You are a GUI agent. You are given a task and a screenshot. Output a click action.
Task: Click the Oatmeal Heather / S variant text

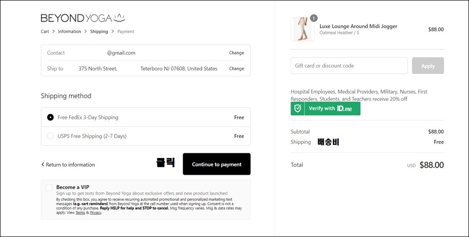coord(339,33)
